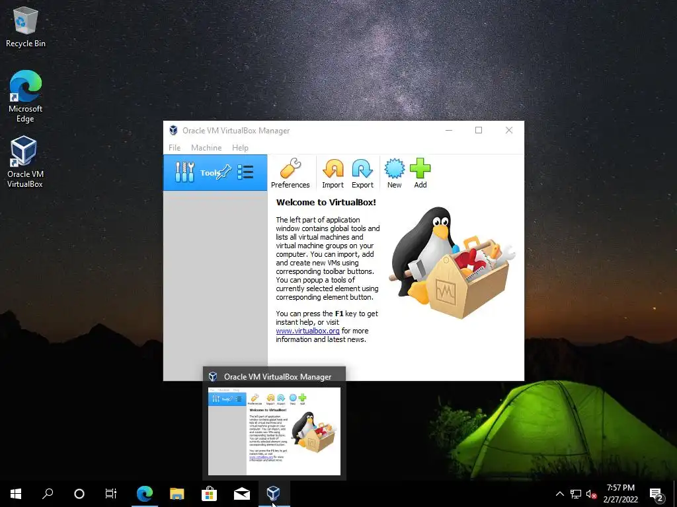Click the green Add machine icon
Screen dimensions: 677x507
pyautogui.click(x=420, y=174)
